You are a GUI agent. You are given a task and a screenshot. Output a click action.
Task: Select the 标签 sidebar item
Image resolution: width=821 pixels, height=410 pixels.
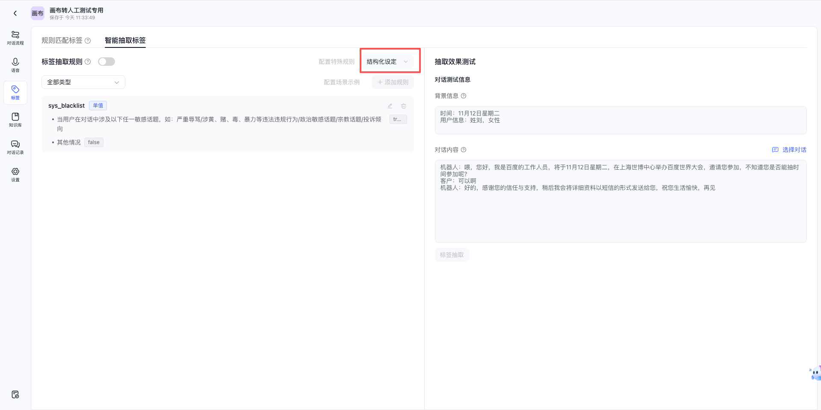[x=15, y=92]
